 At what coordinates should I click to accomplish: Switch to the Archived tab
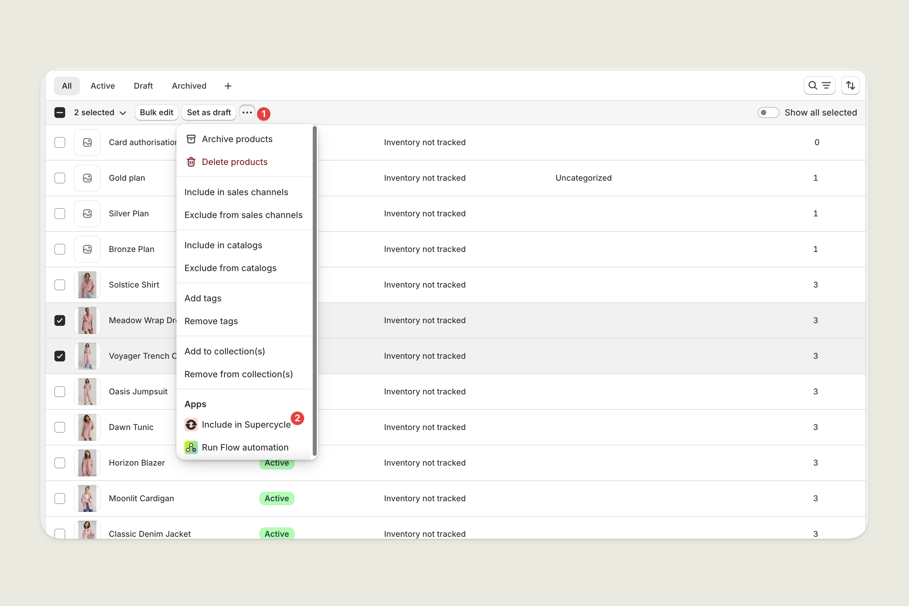(189, 86)
